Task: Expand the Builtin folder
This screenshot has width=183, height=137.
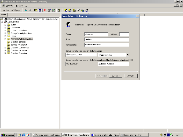Action: pyautogui.click(x=5, y=25)
